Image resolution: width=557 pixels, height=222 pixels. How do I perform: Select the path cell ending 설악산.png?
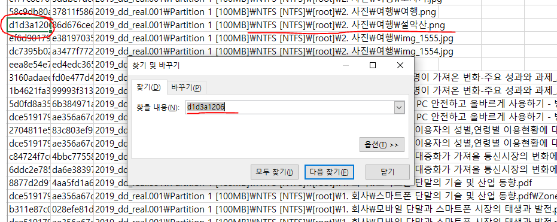point(270,25)
